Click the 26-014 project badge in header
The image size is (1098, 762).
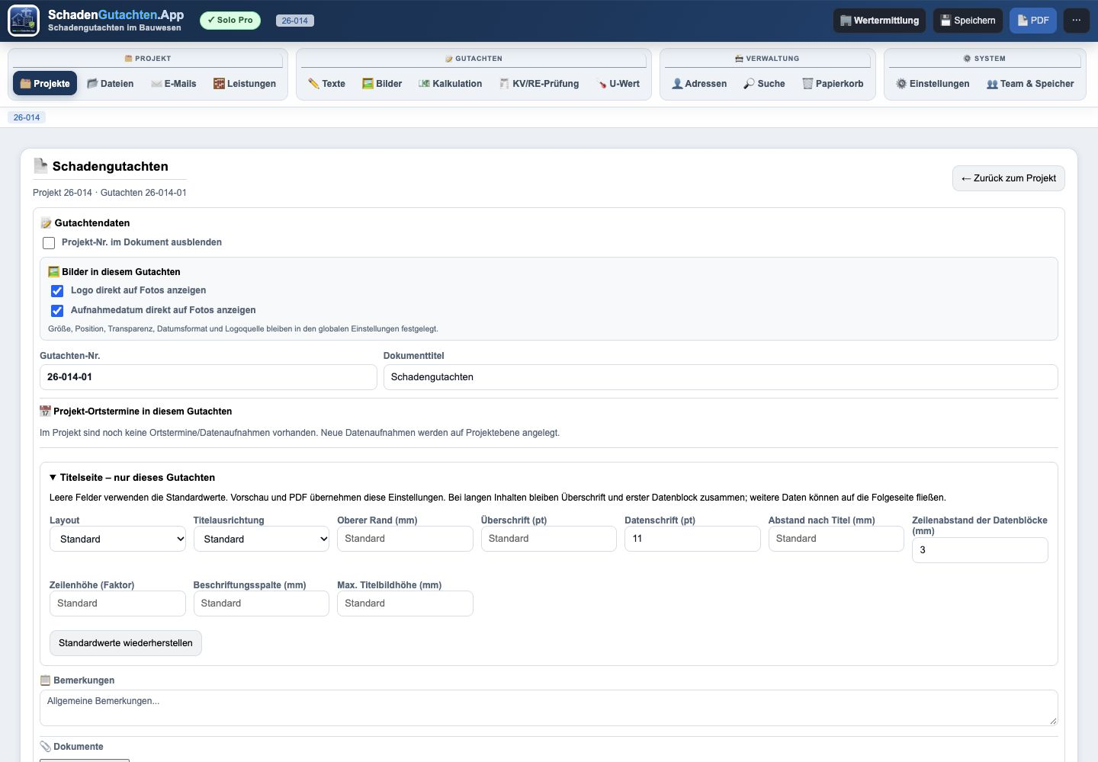coord(295,21)
